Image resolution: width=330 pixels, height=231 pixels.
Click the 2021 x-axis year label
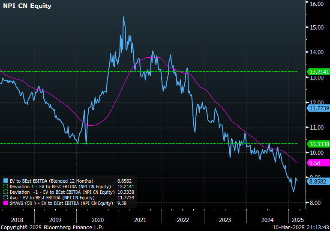[x=140, y=220]
